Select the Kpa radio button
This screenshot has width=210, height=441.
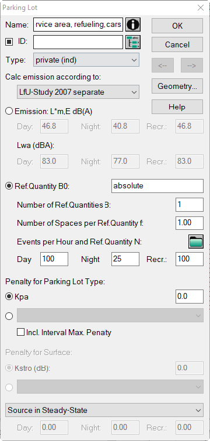coord(9,297)
